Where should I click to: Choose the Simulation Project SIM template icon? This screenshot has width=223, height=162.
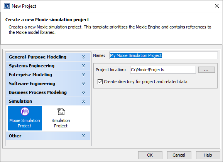[61, 112]
